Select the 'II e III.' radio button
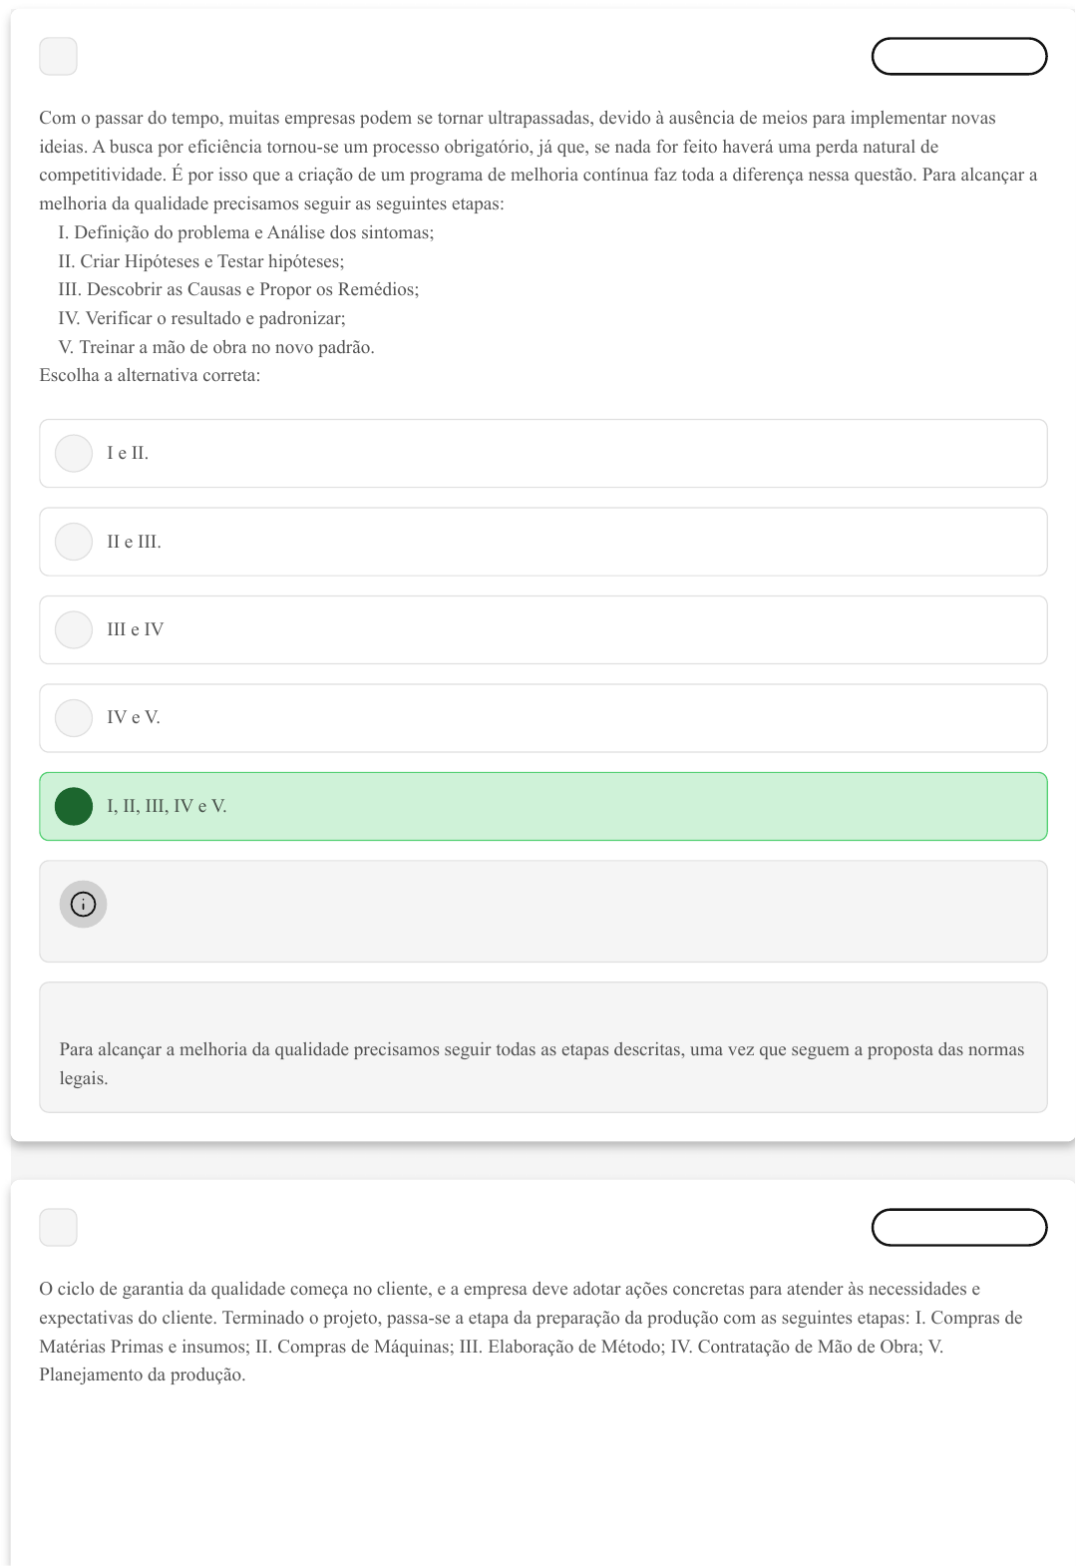Screen dimensions: 1076x1566 click(x=74, y=542)
